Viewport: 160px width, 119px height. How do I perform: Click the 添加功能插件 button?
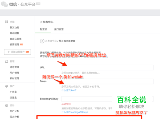coord(18,52)
